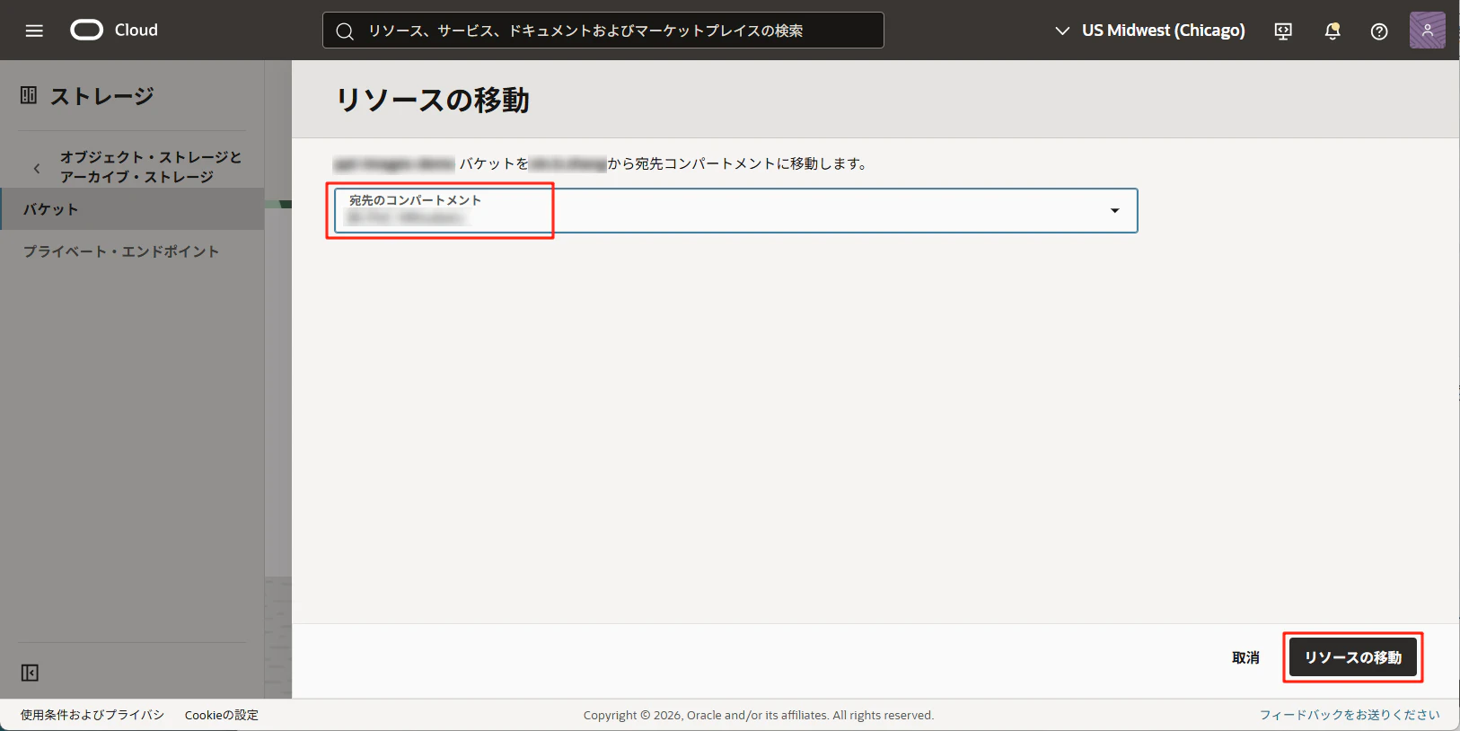Screen dimensions: 1460x731
Task: Click the 取消 cancel button
Action: [x=1245, y=658]
